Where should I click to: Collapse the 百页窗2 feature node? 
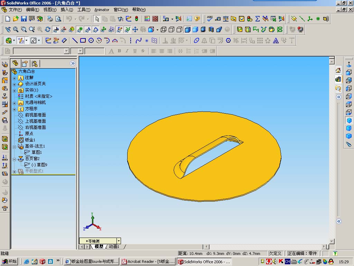pyautogui.click(x=14, y=159)
